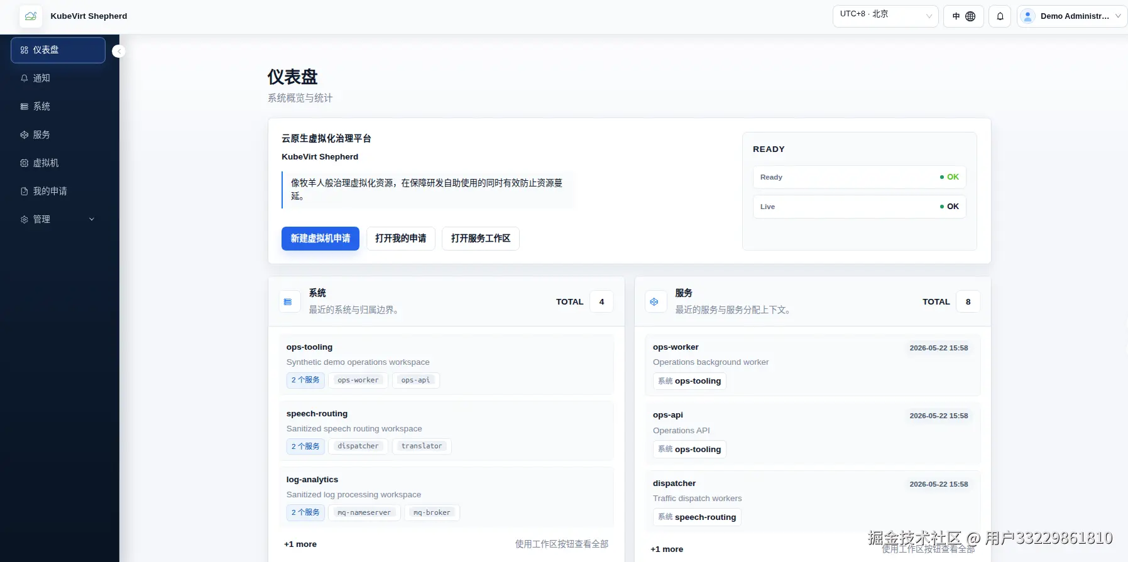Click 2个服务 badge in log-analytics row
Image resolution: width=1128 pixels, height=562 pixels.
305,513
